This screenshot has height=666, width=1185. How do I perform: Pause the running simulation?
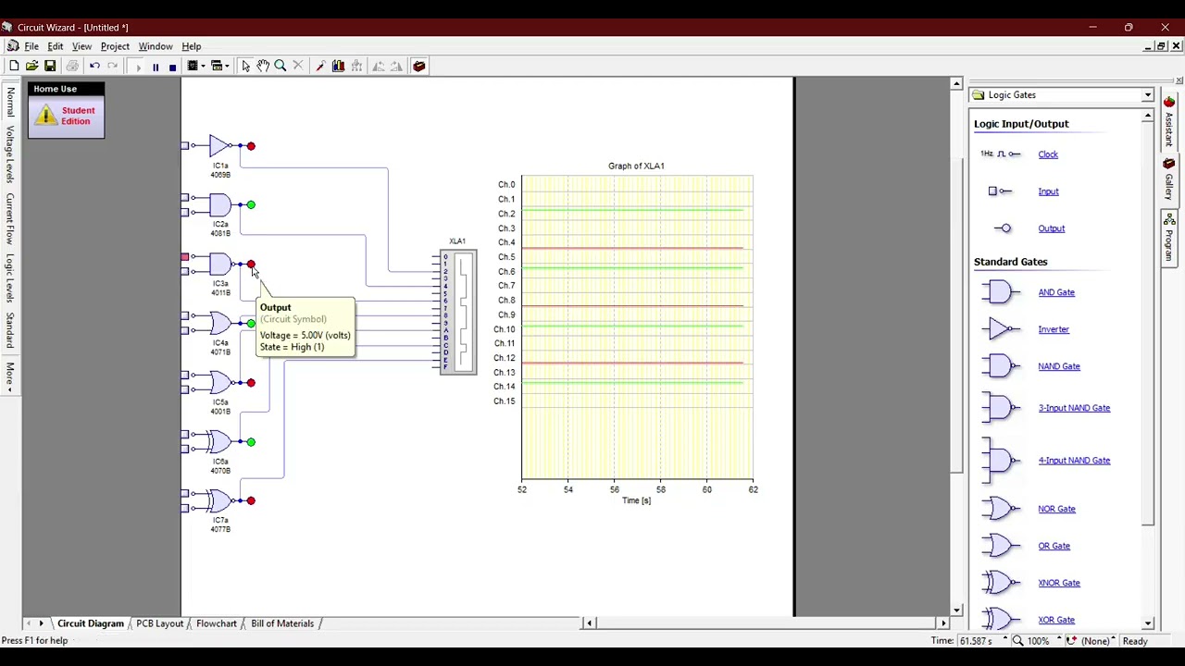pos(156,67)
